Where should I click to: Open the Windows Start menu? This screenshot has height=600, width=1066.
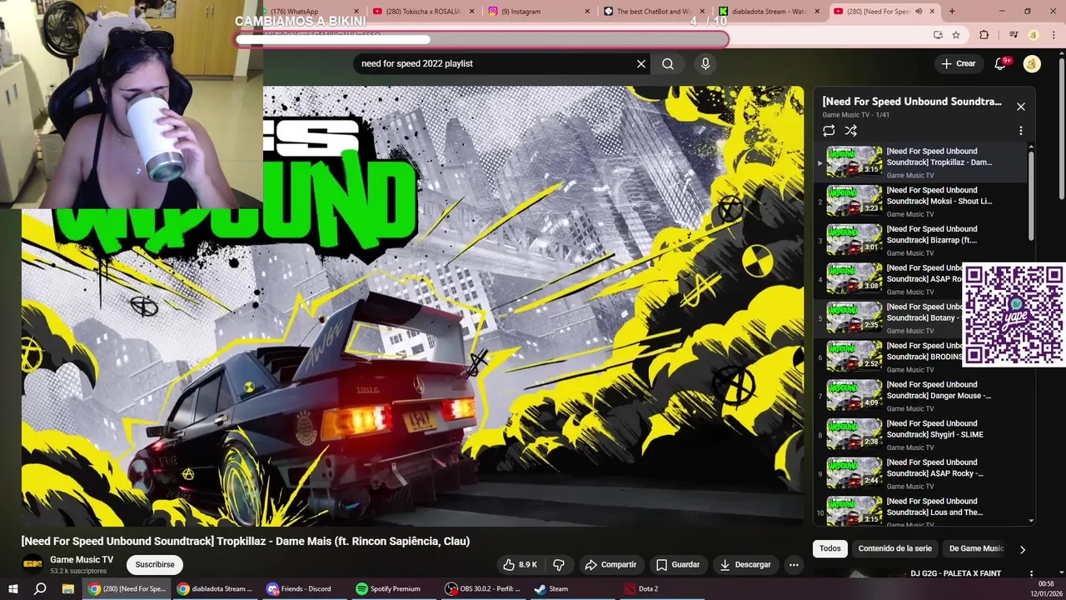click(13, 588)
